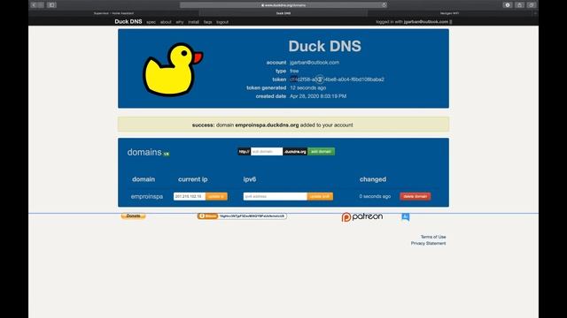
Task: Open the faqs page in nav
Action: (x=207, y=22)
